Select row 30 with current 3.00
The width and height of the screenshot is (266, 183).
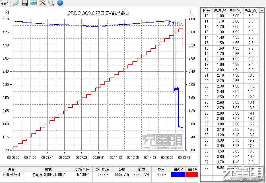pyautogui.click(x=230, y=124)
